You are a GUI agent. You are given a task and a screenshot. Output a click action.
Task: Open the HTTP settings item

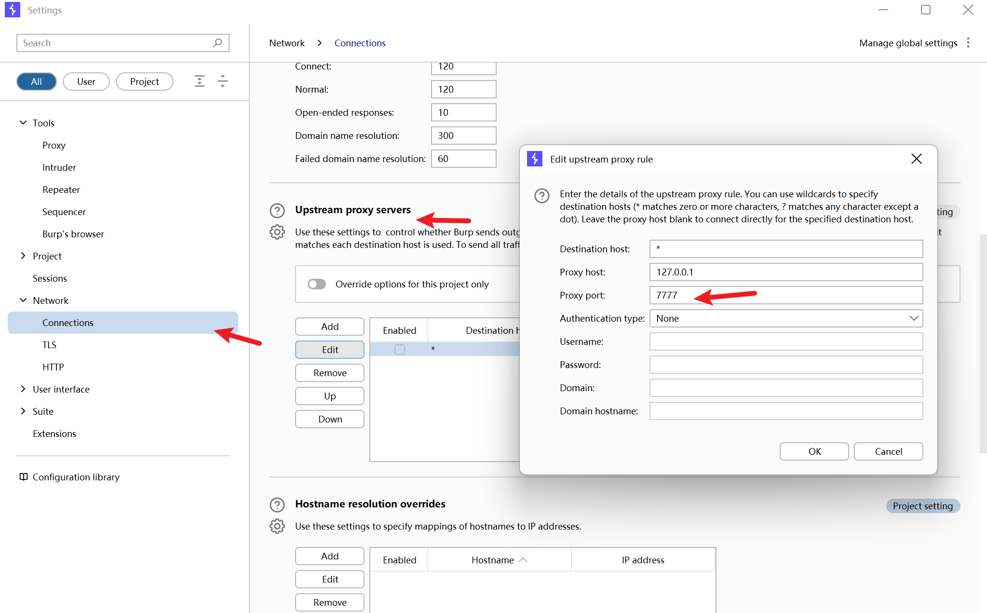[x=53, y=367]
